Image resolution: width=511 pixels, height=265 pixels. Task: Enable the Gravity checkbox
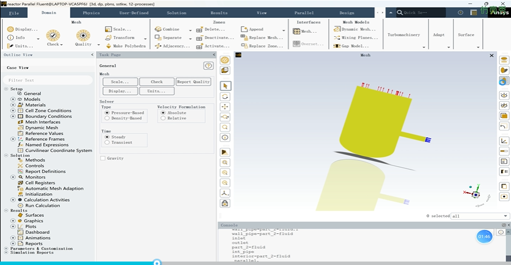(103, 158)
